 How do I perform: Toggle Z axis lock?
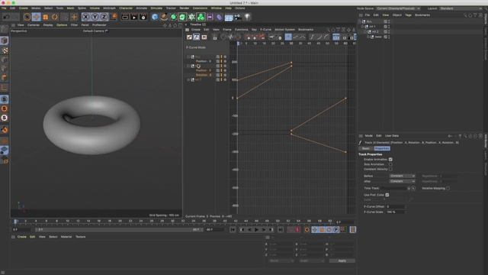(104, 17)
